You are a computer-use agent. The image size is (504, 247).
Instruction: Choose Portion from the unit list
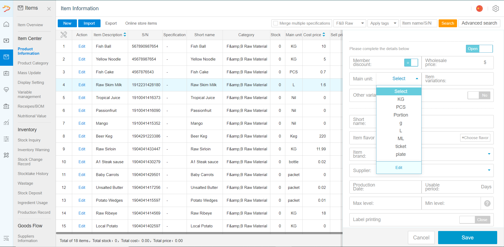tap(399, 115)
